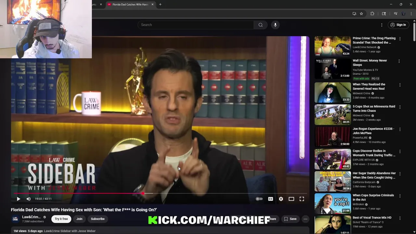Viewport: 416px width, 234px height.
Task: Bookmark this page with the star icon
Action: tap(361, 14)
